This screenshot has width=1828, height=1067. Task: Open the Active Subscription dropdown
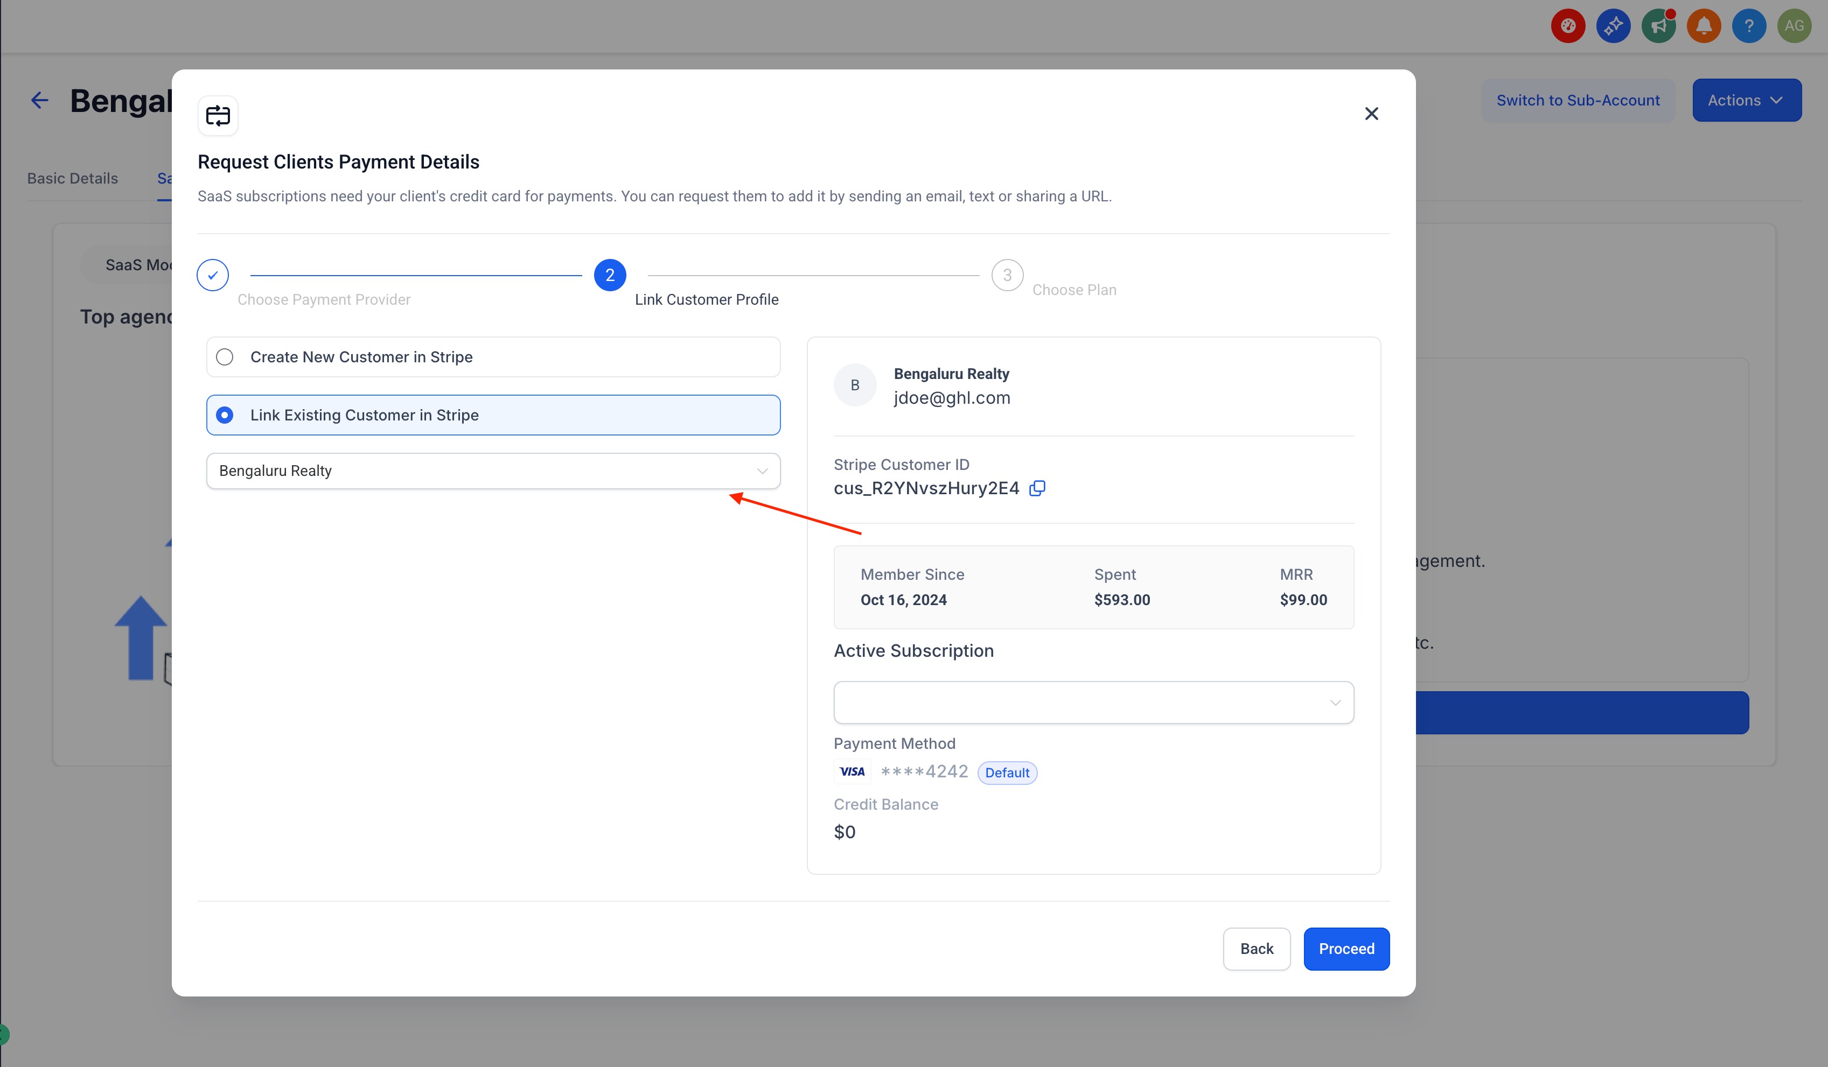[x=1093, y=701]
